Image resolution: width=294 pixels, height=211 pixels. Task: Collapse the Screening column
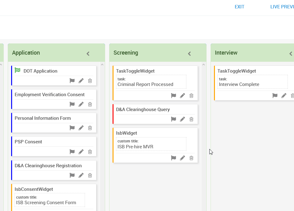(189, 54)
